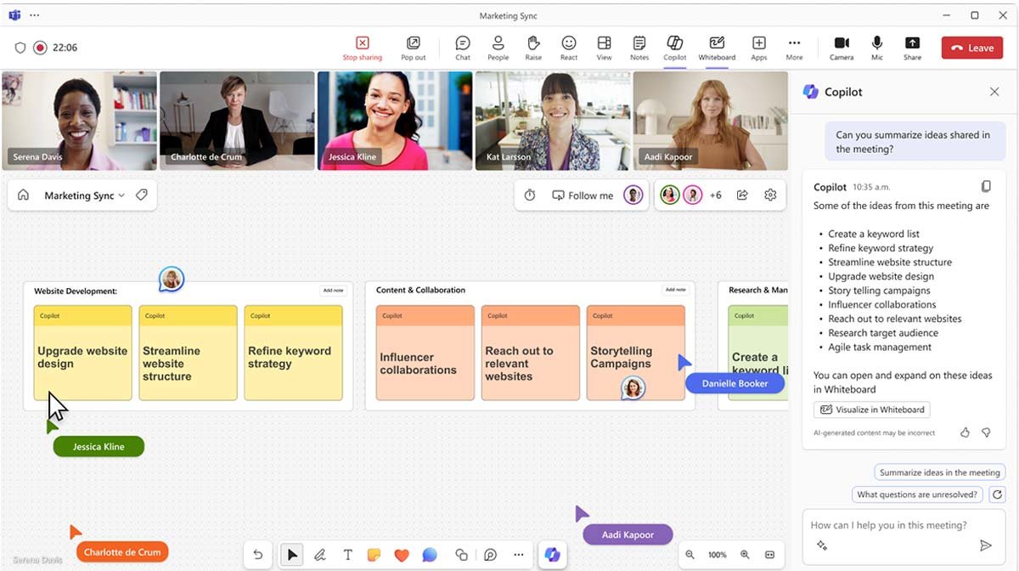Click the Leave button
Image resolution: width=1019 pixels, height=571 pixels.
tap(971, 48)
